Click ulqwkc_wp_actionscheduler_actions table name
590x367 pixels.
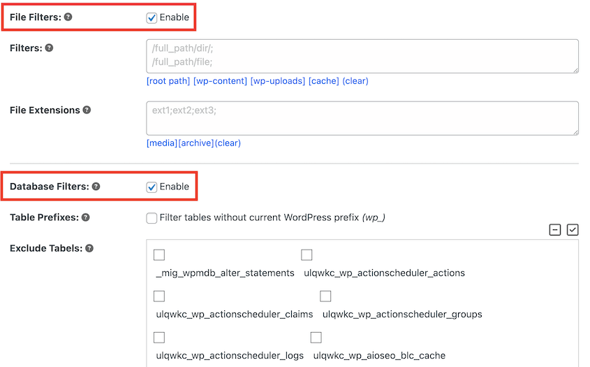(384, 273)
